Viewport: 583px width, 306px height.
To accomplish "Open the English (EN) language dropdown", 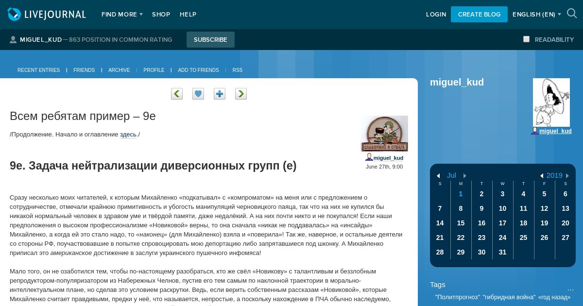I will [537, 15].
